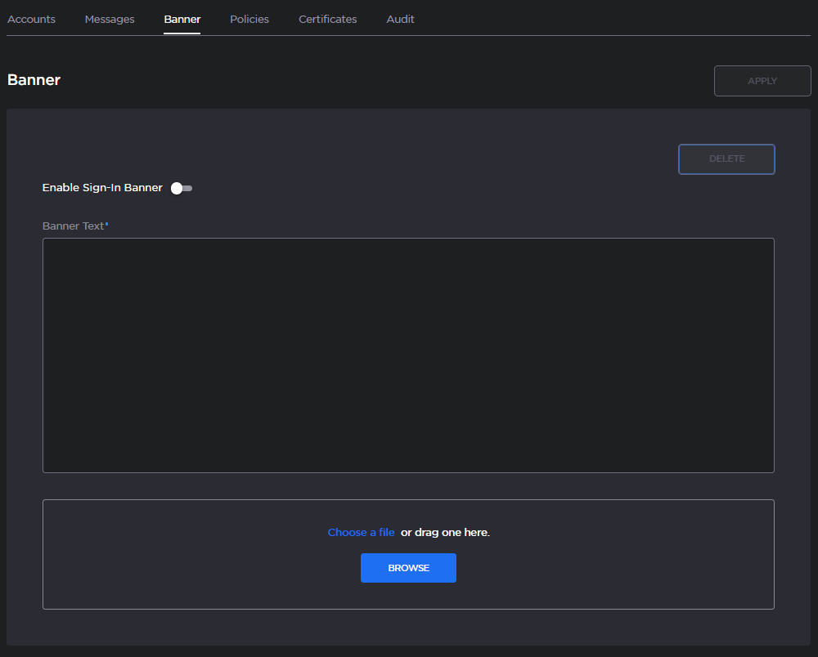Click the Choose a file link
Image resolution: width=818 pixels, height=657 pixels.
(361, 532)
